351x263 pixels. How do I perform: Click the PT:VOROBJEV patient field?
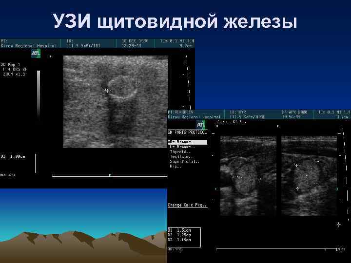(180, 112)
